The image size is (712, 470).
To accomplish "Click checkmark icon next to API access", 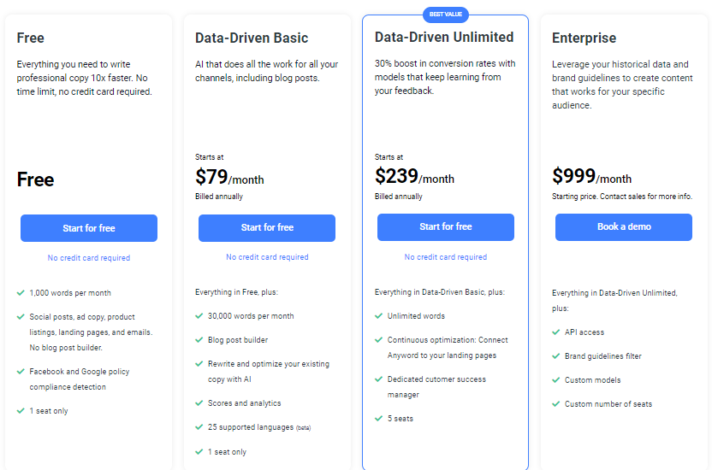I will tap(556, 332).
